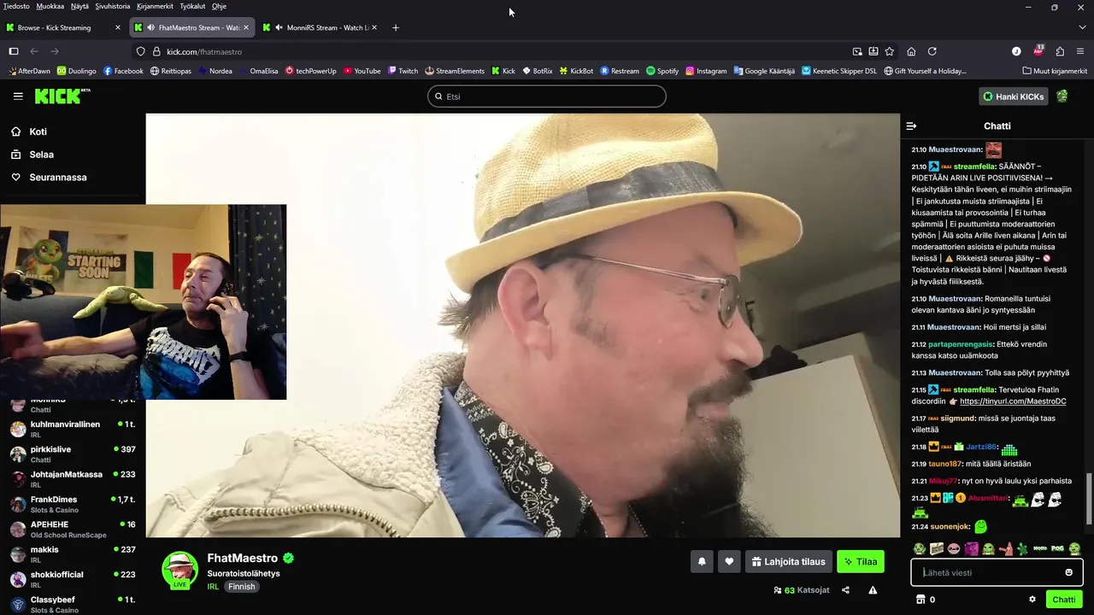Viewport: 1094px width, 615px height.
Task: Open the Muut kirjanmerkit bookmarks folder
Action: (x=1055, y=71)
